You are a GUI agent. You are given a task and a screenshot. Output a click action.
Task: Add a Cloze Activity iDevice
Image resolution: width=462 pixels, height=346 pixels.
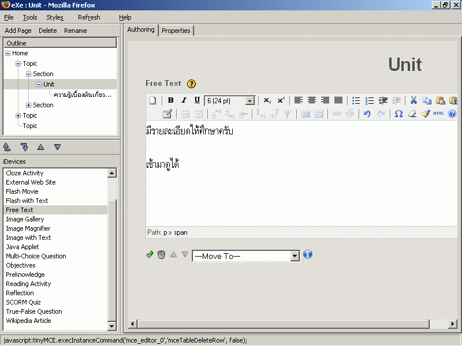point(25,173)
